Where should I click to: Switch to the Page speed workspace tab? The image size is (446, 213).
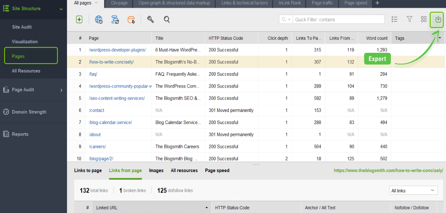click(x=355, y=3)
